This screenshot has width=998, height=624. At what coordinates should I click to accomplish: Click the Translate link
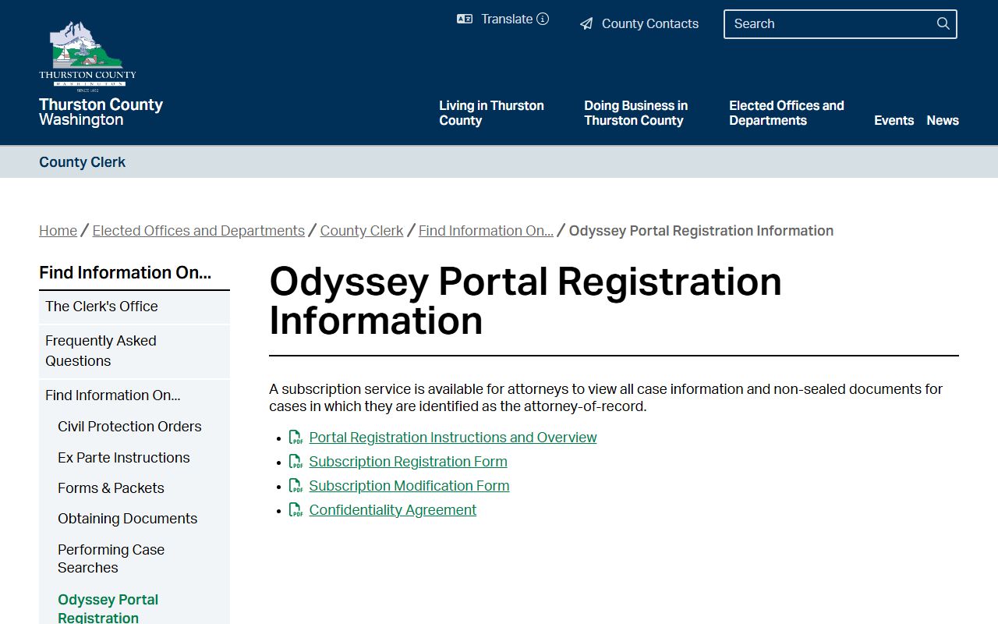click(x=507, y=19)
